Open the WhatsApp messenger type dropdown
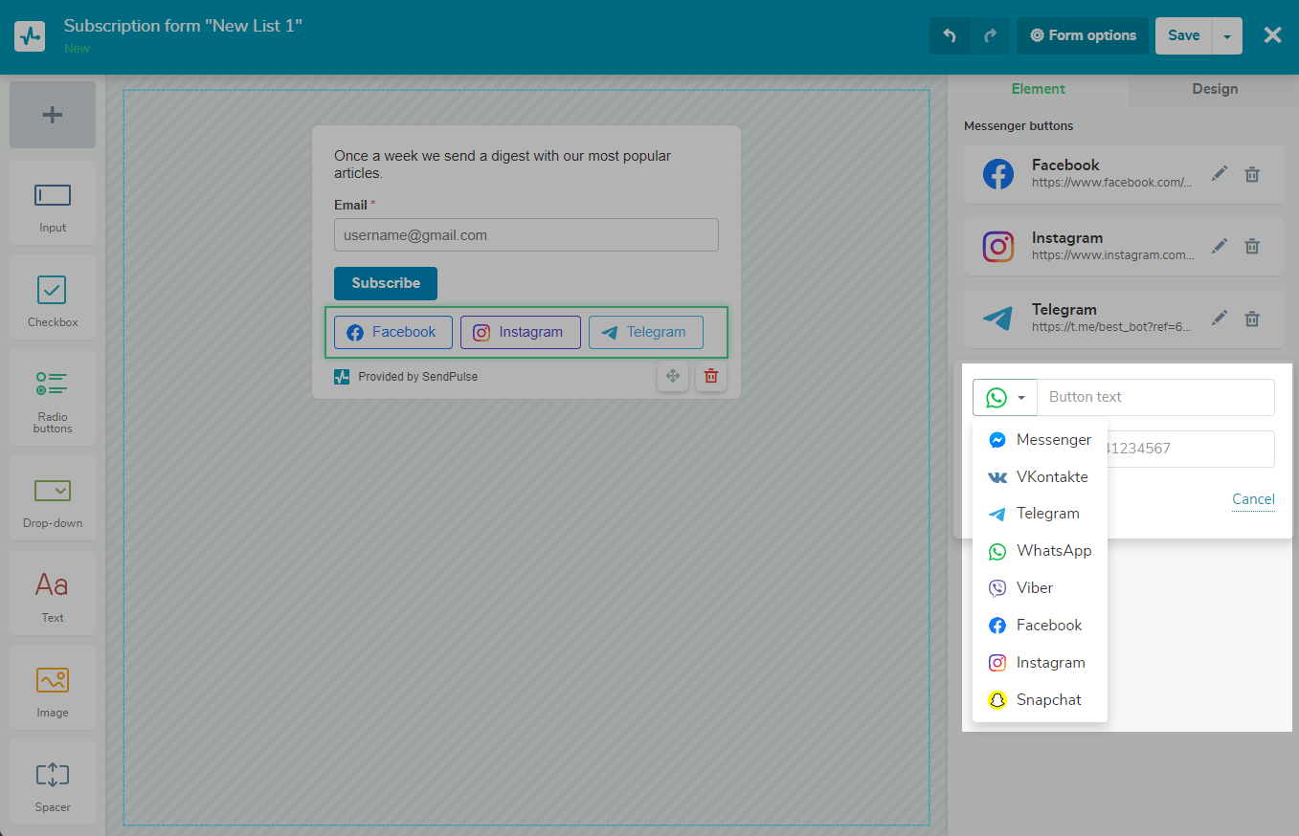Viewport: 1299px width, 836px height. pyautogui.click(x=1005, y=397)
